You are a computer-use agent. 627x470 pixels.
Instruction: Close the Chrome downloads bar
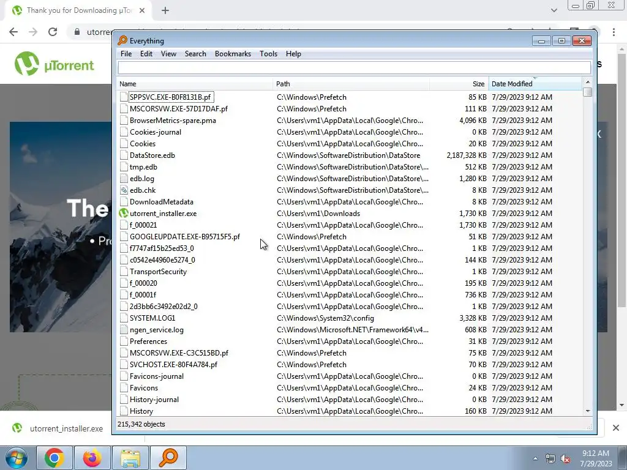(616, 428)
